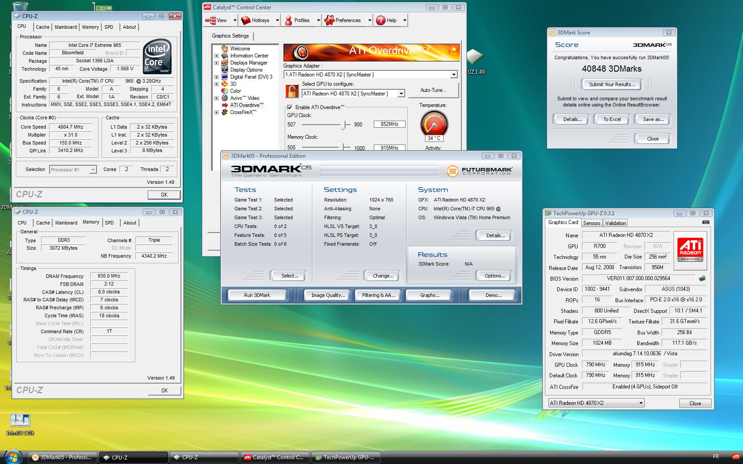
Task: Click the CPU-Z title bar icon of top window
Action: click(x=18, y=16)
